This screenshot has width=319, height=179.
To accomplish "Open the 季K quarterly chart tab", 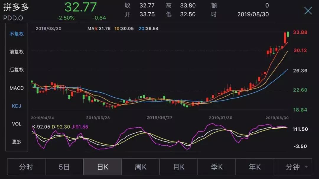I will pos(216,167).
